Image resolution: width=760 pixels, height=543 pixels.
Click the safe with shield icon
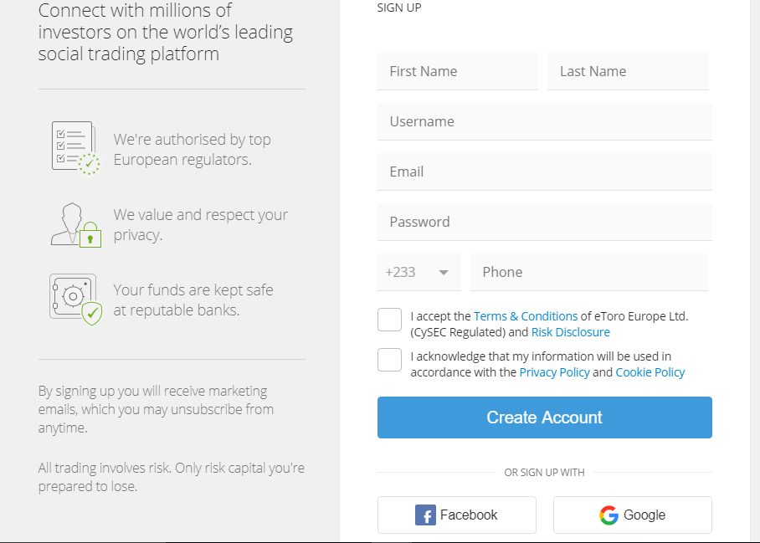click(75, 299)
